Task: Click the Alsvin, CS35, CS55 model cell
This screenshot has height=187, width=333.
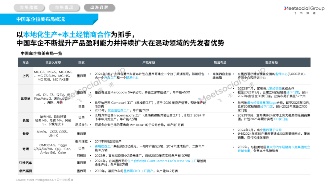Action: click(52, 133)
